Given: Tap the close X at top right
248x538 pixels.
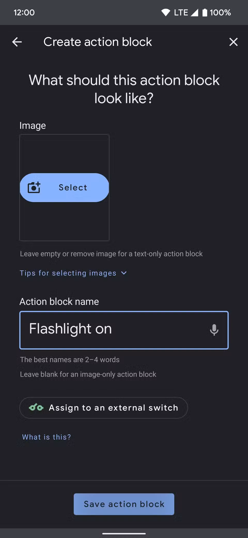Looking at the screenshot, I should pos(233,42).
